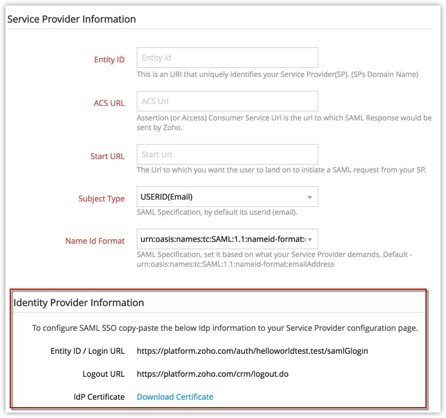Expand the Name Id Format dropdown
Viewport: 446px width, 418px height.
coord(227,239)
